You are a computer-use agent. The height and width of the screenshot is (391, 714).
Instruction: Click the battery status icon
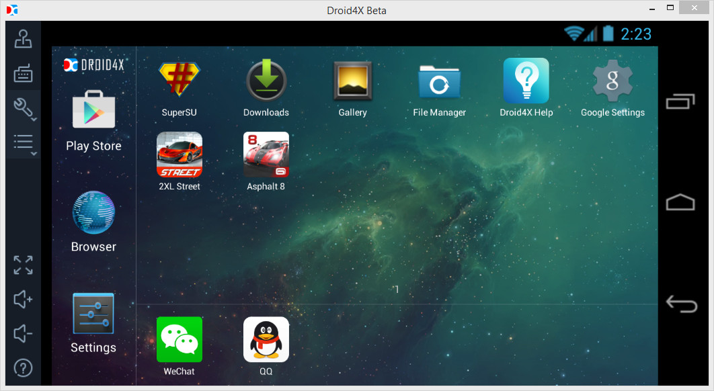608,33
